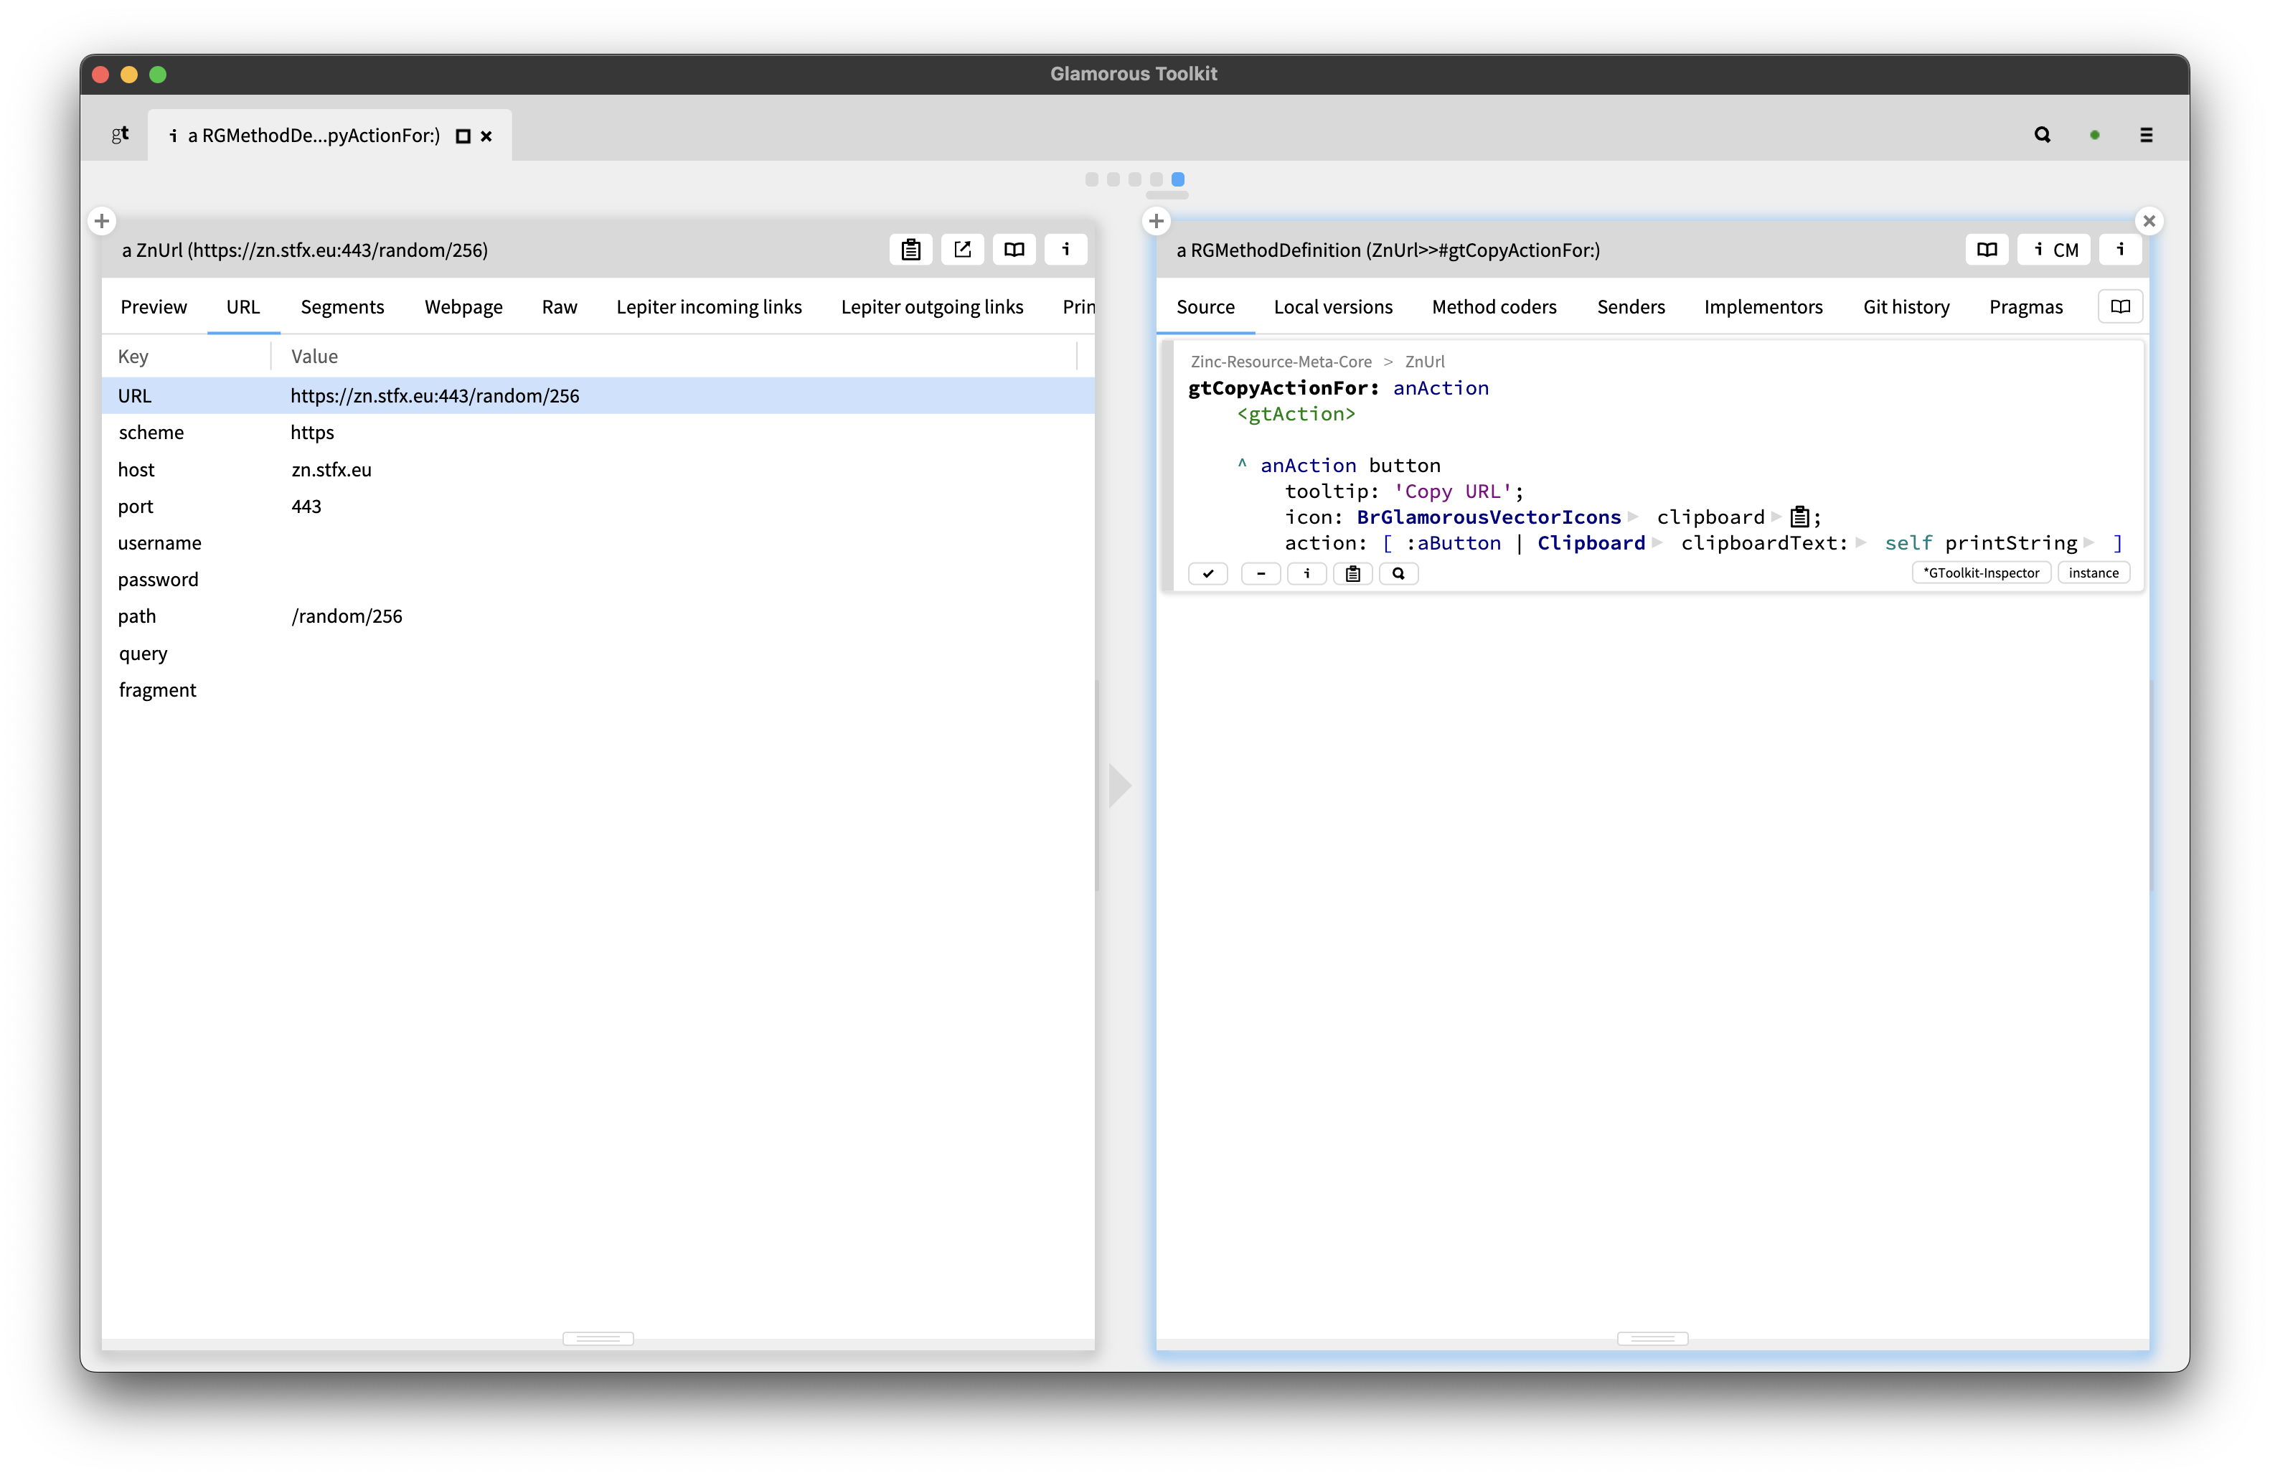Open the ZnUrl in an external window
Viewport: 2270px width, 1478px height.
961,249
